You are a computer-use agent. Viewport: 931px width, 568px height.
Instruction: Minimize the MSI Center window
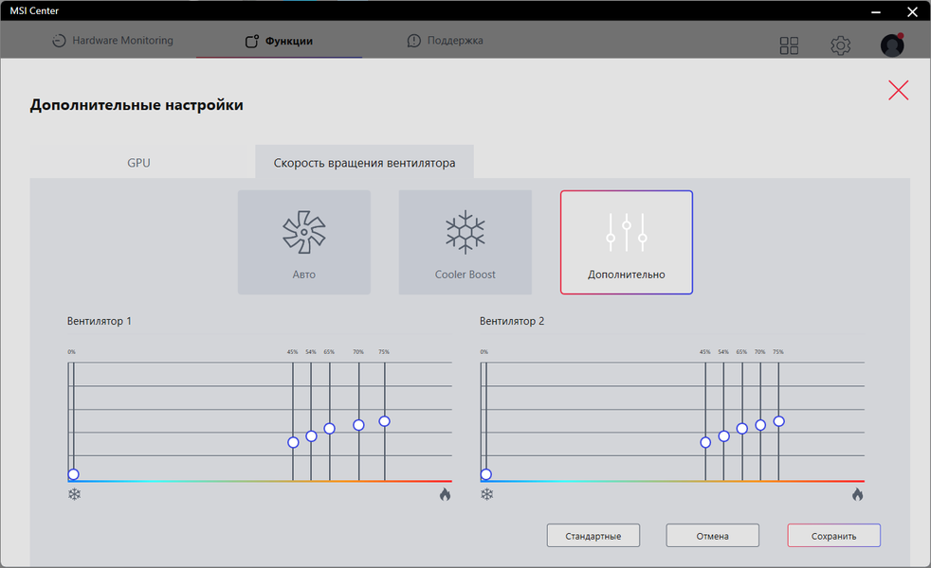876,11
